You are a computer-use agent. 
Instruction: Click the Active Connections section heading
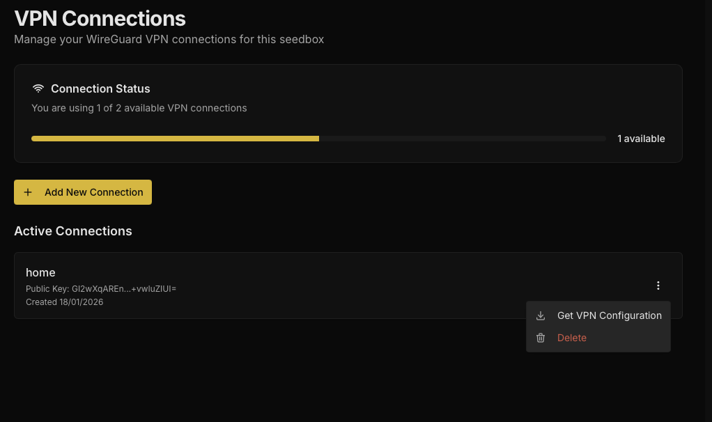[x=73, y=230]
